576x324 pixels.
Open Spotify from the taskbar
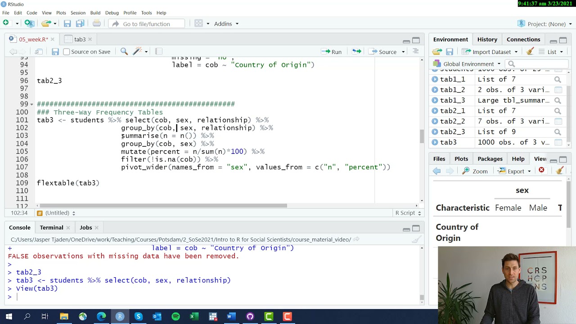tap(175, 317)
